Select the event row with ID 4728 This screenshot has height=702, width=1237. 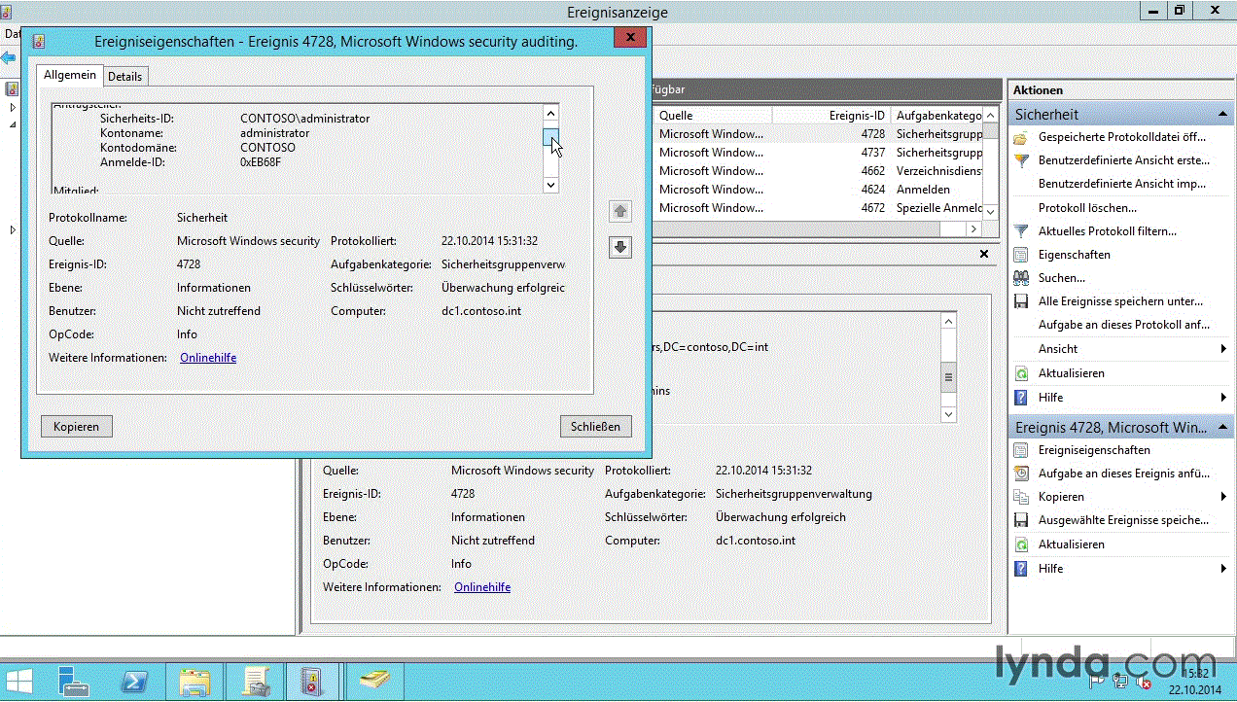pos(818,134)
